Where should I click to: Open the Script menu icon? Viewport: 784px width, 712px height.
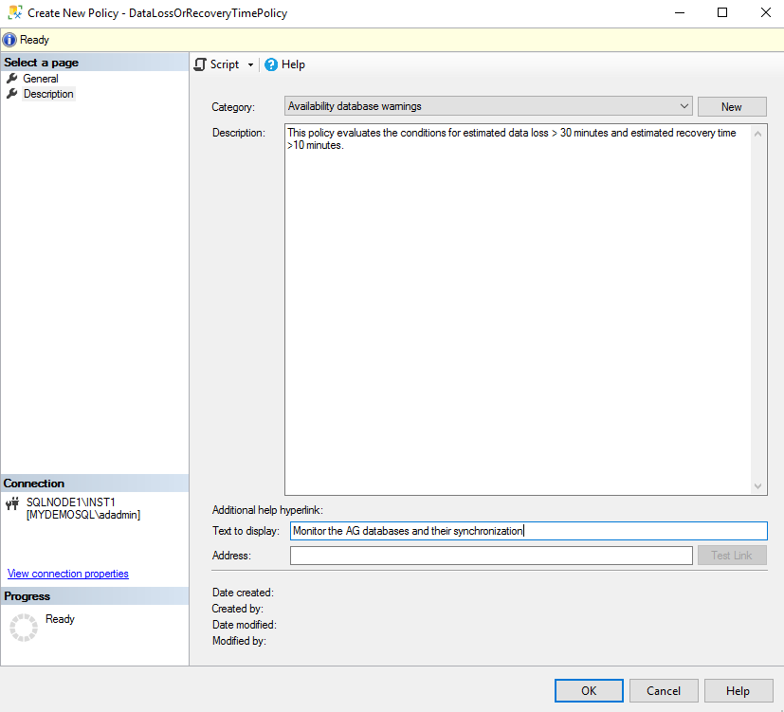202,64
